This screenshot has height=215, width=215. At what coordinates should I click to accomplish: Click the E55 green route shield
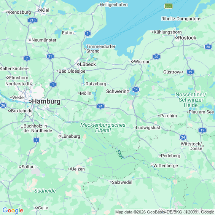168,6
